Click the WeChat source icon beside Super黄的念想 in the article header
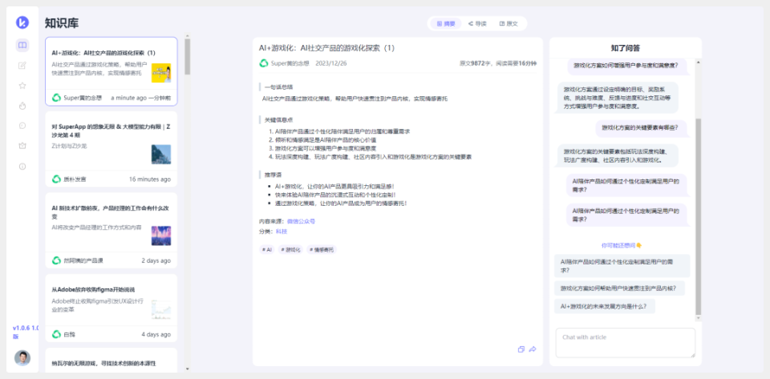The image size is (770, 379). click(264, 63)
